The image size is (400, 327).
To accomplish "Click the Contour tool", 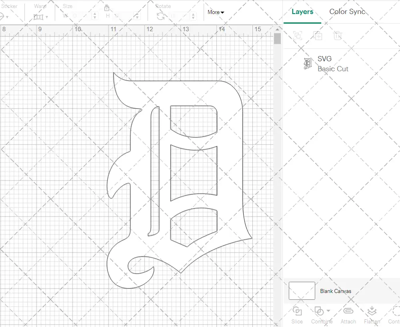I will pyautogui.click(x=394, y=315).
